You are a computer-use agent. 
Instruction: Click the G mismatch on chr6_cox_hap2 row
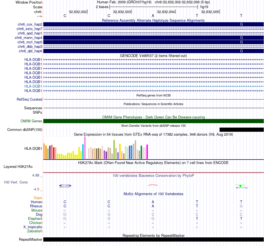tap(241, 24)
